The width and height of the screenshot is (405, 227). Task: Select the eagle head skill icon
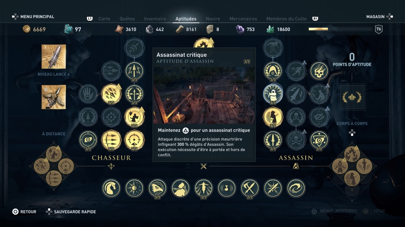click(157, 188)
